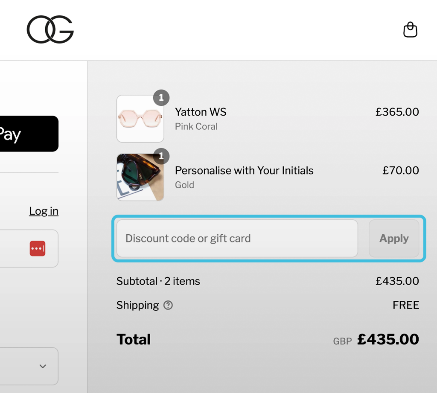Click the £365.00 item price
This screenshot has height=393, width=437.
[397, 112]
